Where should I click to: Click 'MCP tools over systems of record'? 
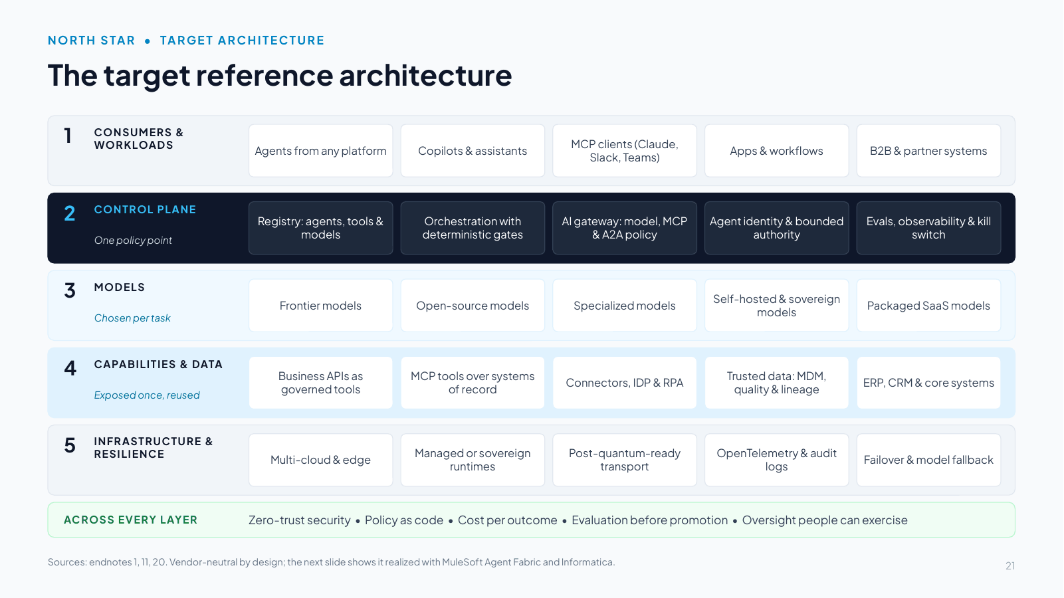pos(473,383)
